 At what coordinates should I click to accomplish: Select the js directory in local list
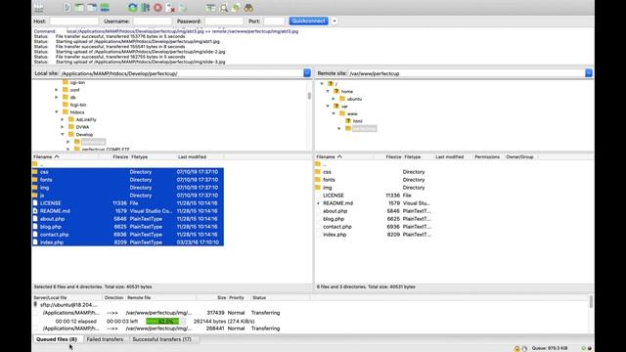click(x=128, y=196)
